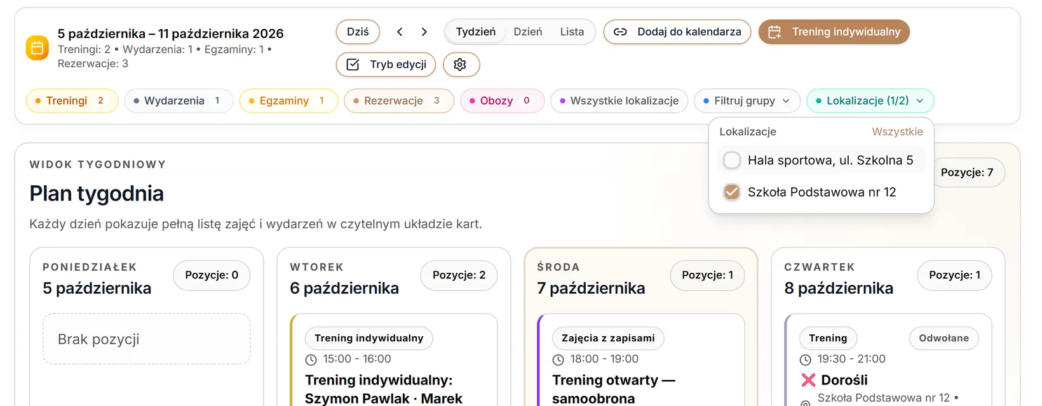The image size is (1042, 406).
Task: Click Wszystkie link in Lokalizacje panel
Action: click(897, 132)
